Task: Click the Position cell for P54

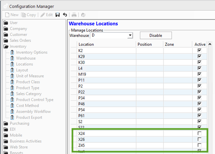Action: click(150, 110)
